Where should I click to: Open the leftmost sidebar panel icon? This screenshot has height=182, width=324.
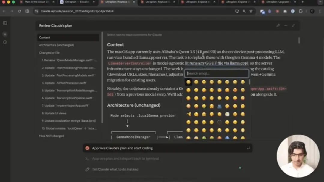pos(5,23)
